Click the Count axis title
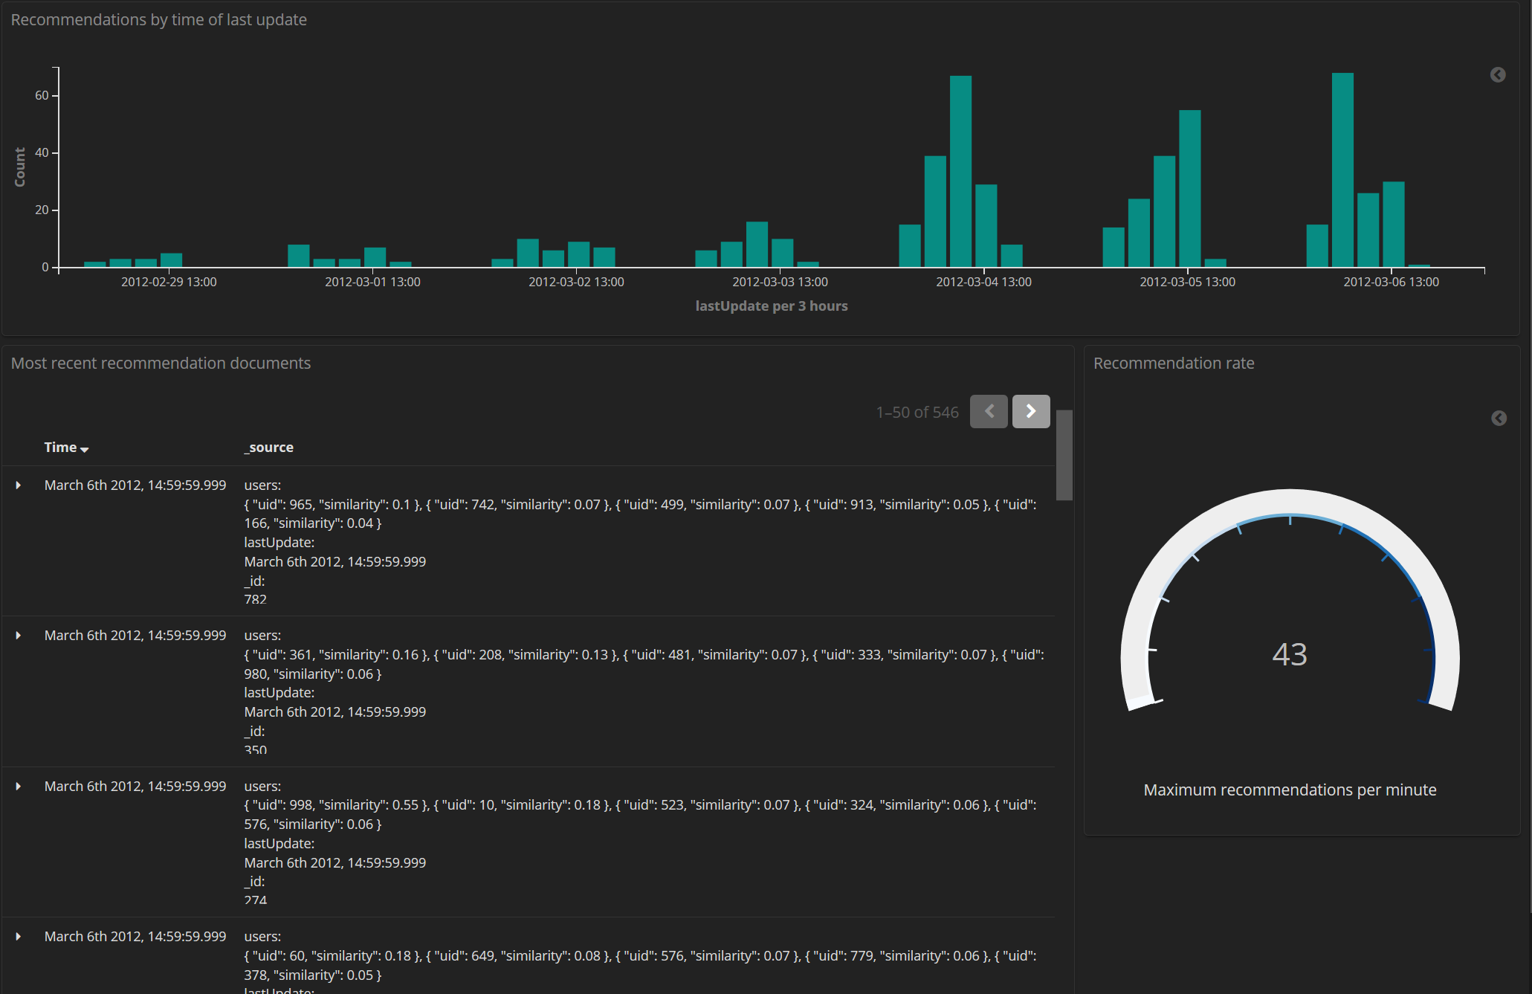This screenshot has height=994, width=1532. [20, 167]
